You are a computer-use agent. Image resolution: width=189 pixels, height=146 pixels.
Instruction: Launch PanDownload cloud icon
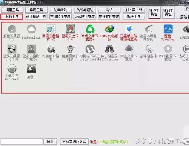(31, 29)
